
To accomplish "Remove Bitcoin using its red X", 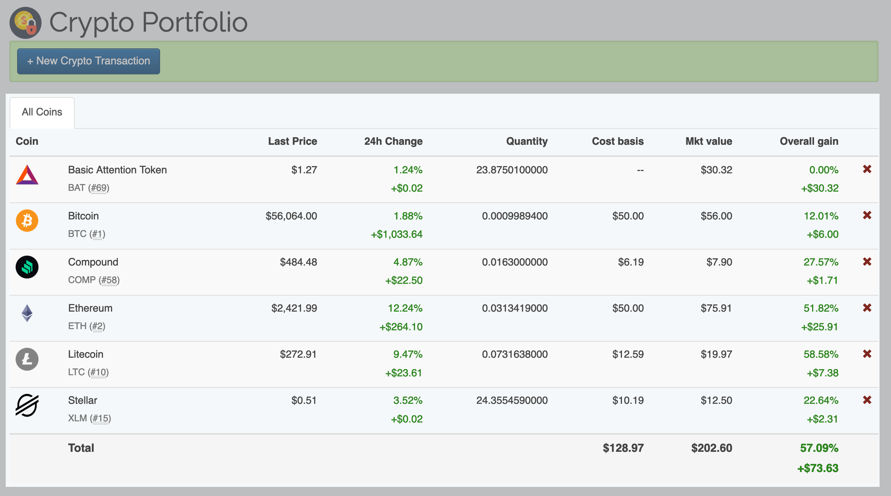I will 867,215.
